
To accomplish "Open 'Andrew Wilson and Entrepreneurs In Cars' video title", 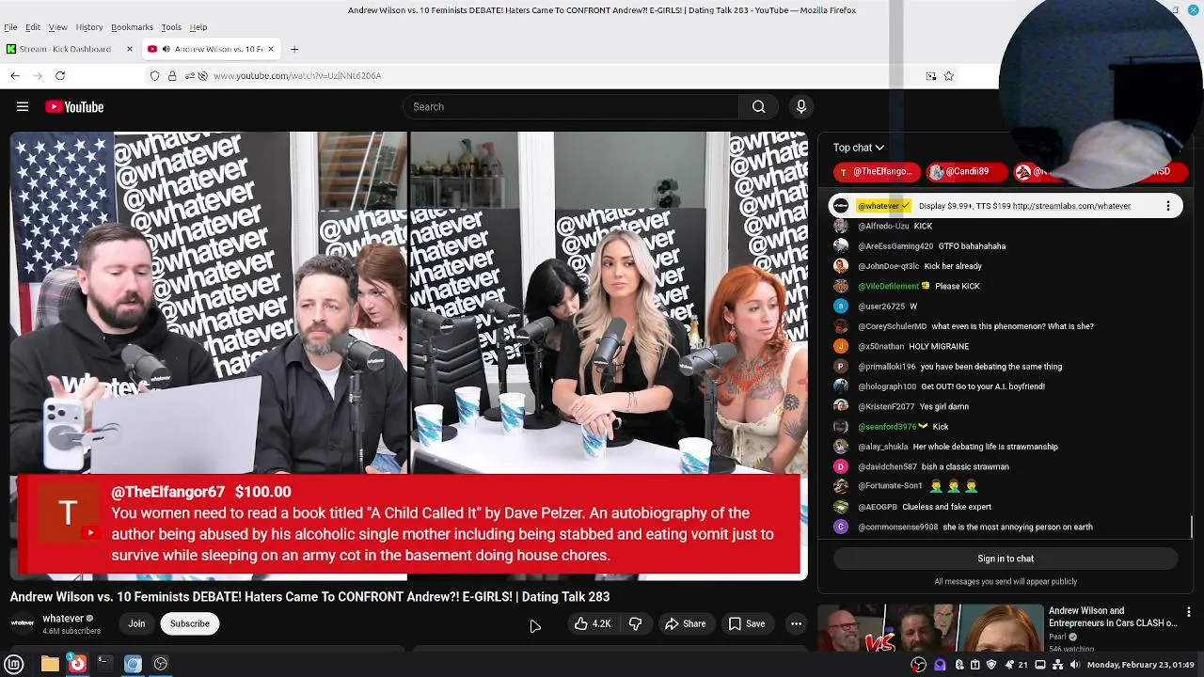I will coord(1113,617).
